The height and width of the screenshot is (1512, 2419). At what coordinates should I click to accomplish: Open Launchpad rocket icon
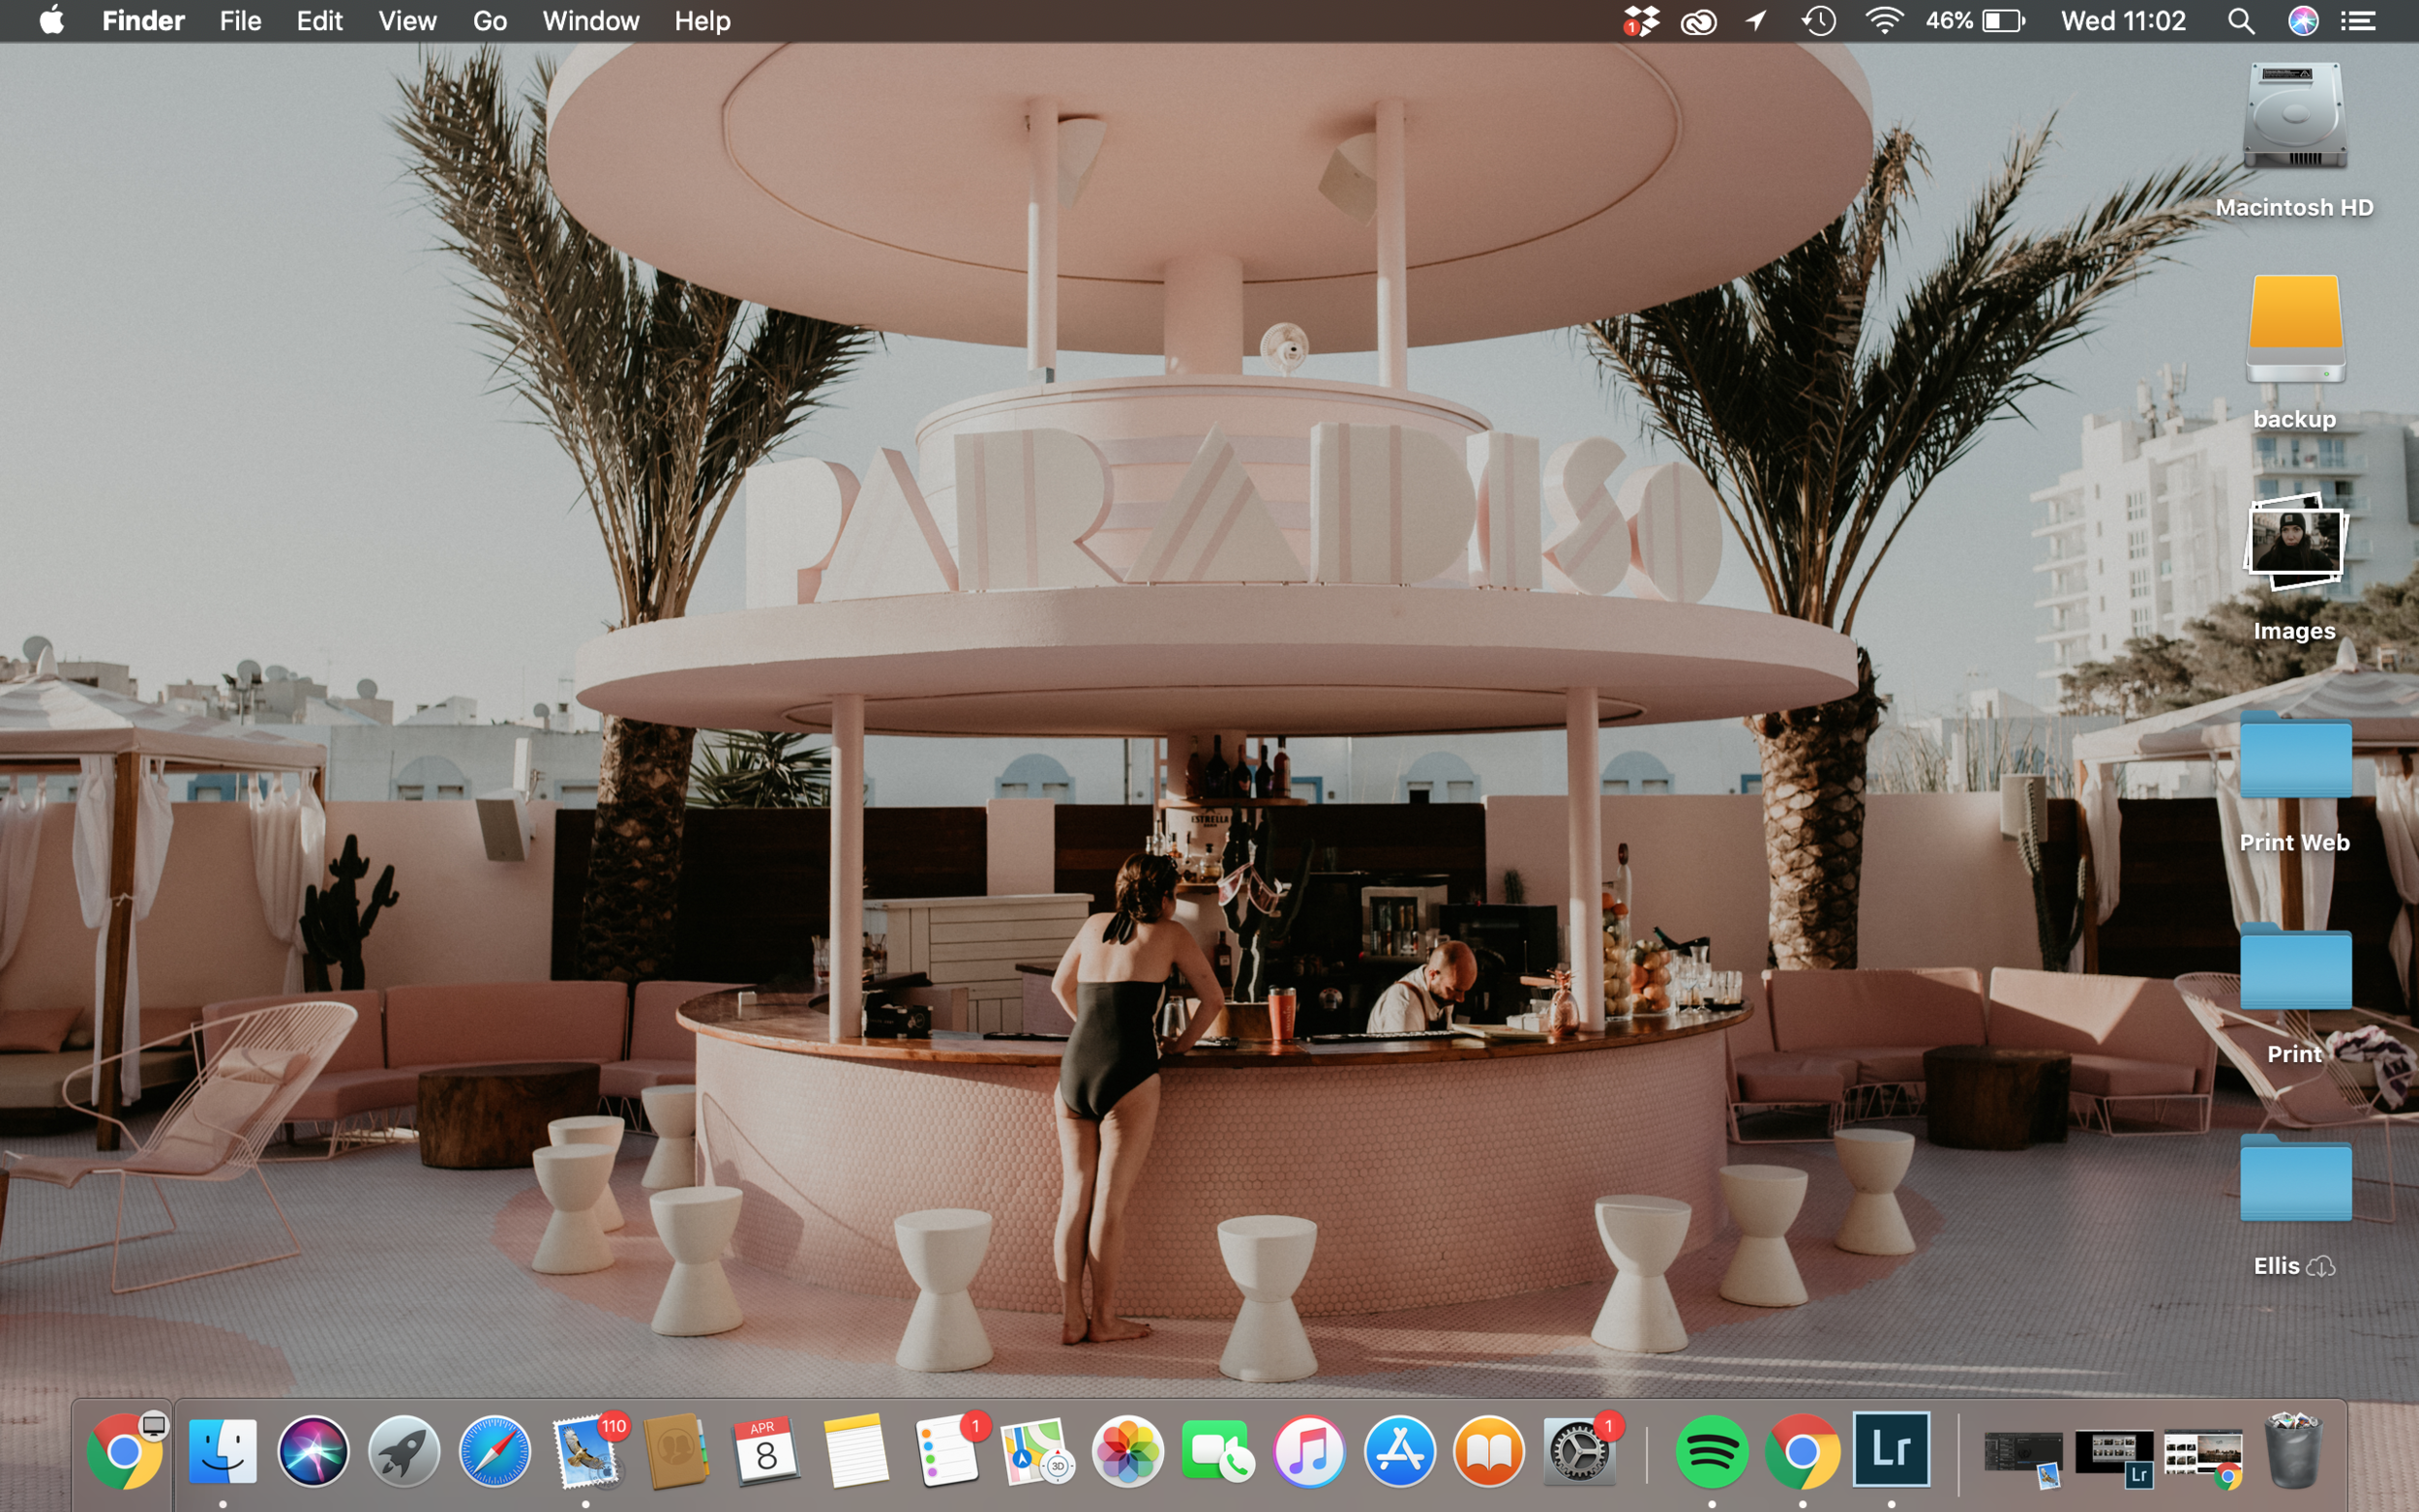pos(404,1451)
